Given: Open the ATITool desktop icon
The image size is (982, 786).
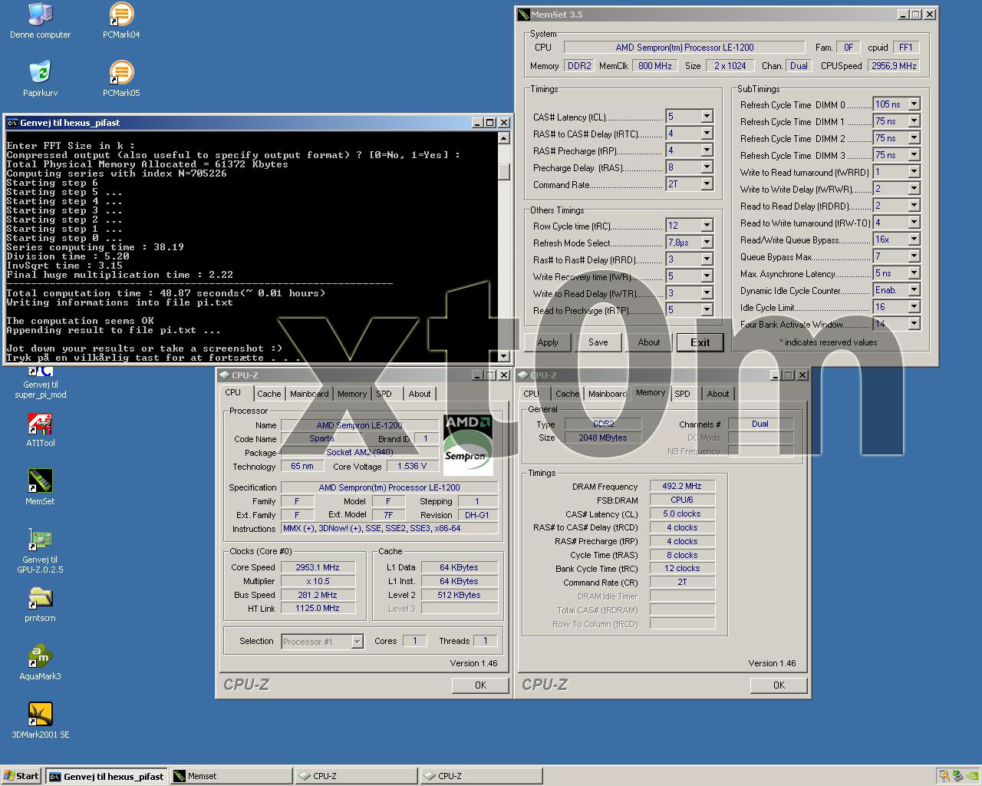Looking at the screenshot, I should (40, 430).
